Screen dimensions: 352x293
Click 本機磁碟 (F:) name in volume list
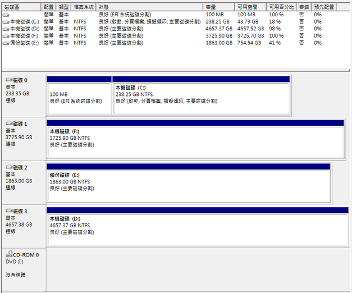24,36
